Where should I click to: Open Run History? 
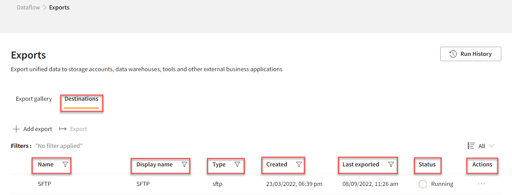471,54
